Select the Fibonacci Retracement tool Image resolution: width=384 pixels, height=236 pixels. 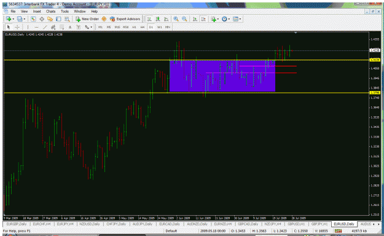pyautogui.click(x=61, y=27)
